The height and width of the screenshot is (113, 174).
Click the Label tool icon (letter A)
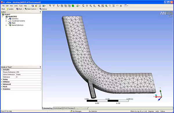coord(40,6)
